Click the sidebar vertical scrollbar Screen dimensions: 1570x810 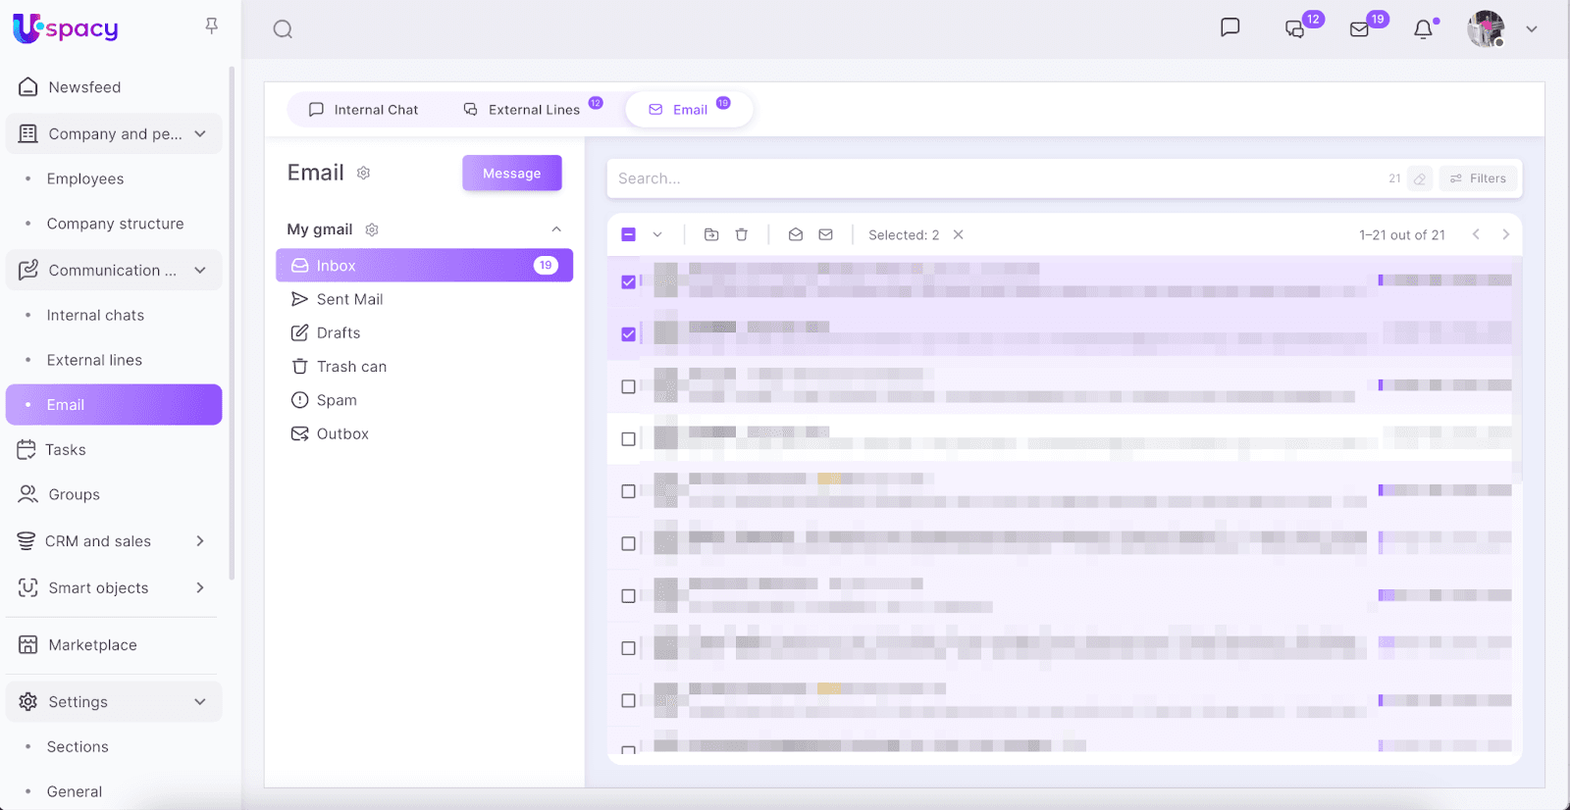[x=232, y=324]
